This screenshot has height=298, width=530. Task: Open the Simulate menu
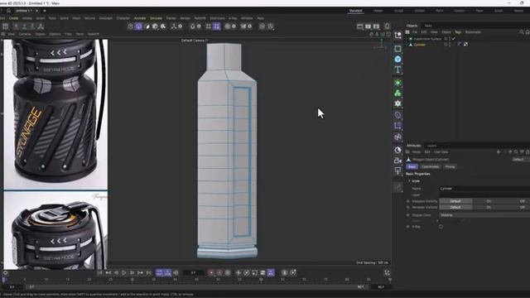[x=156, y=18]
